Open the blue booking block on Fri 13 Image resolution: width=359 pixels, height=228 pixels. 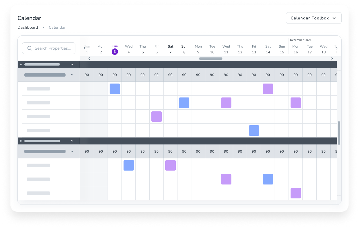[x=254, y=131]
